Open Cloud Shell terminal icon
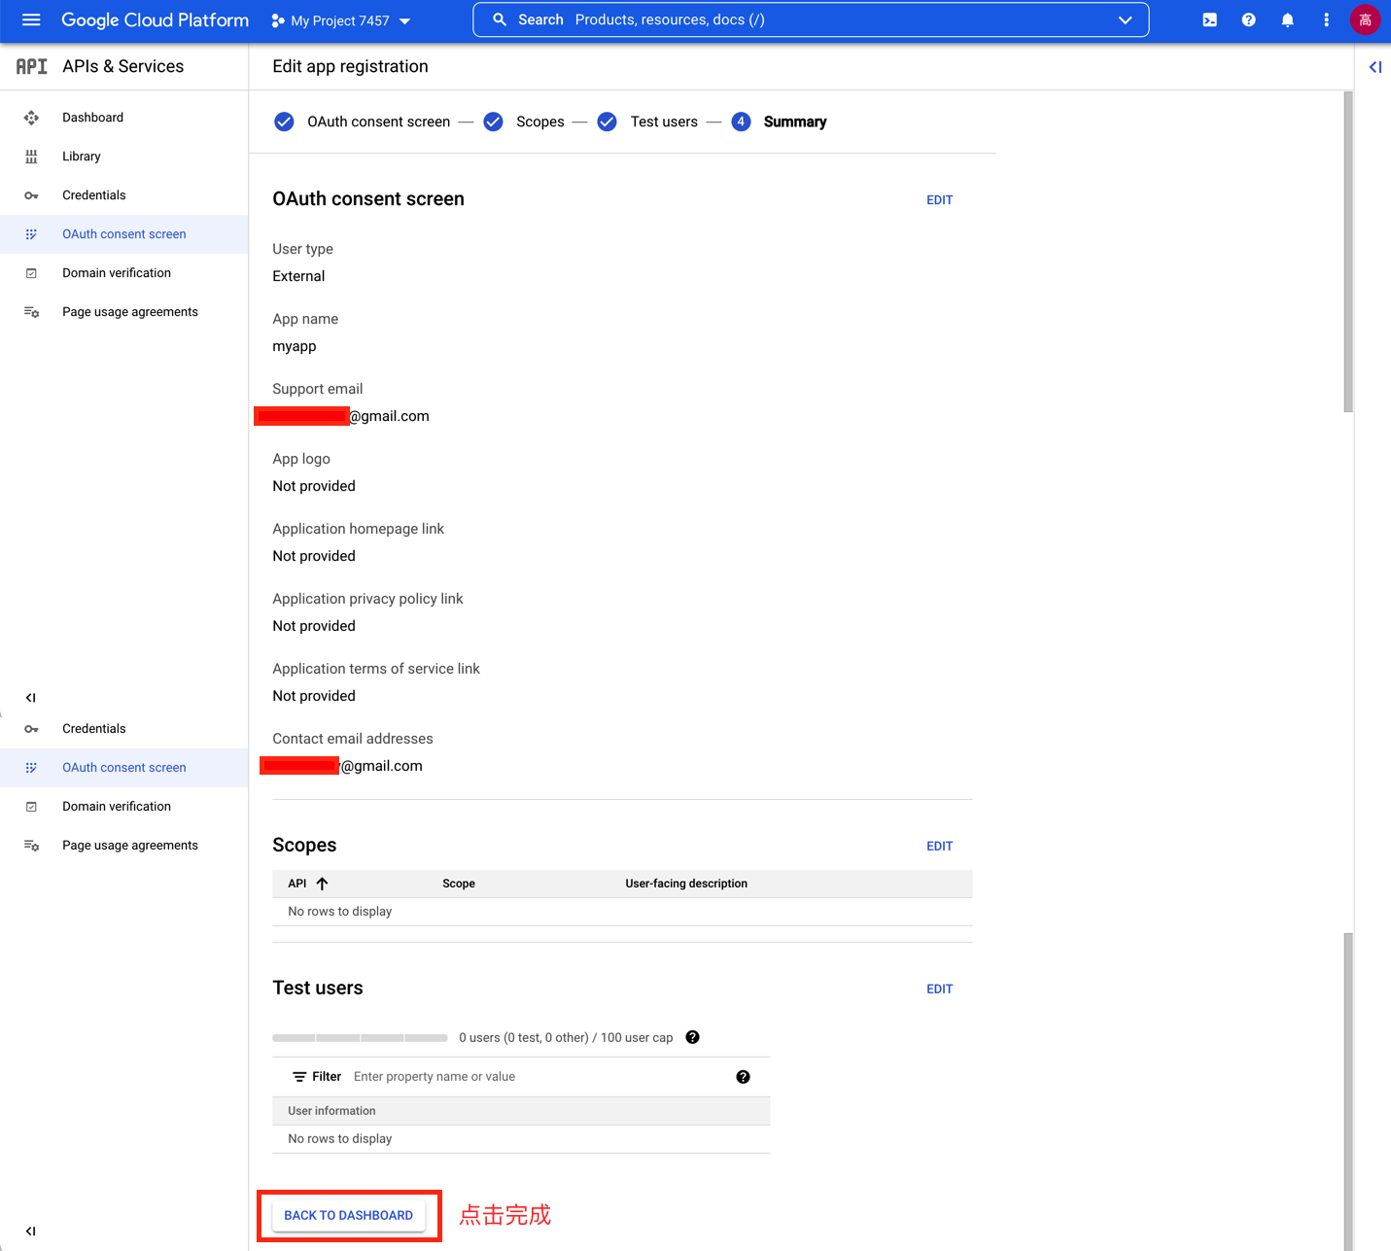 1209,19
